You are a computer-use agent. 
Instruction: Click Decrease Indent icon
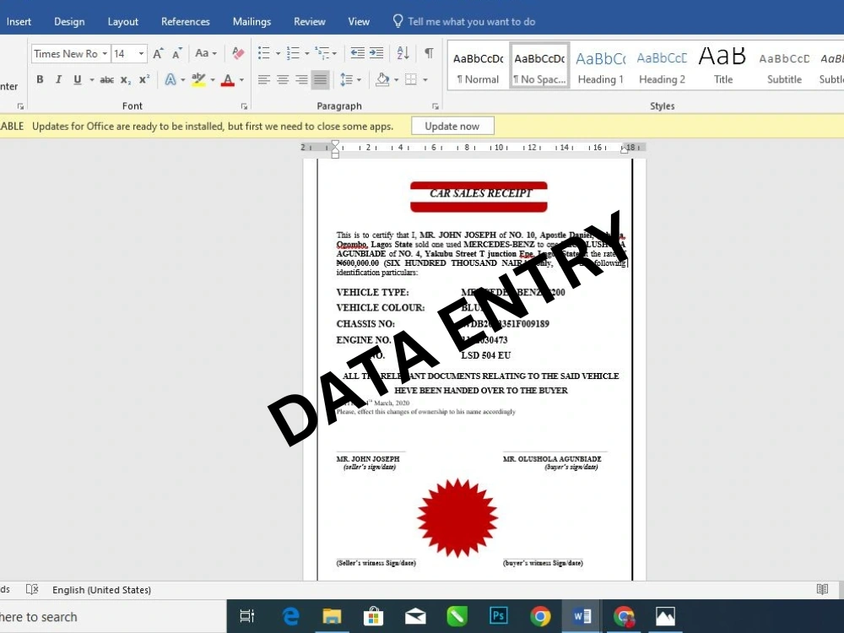pos(357,52)
